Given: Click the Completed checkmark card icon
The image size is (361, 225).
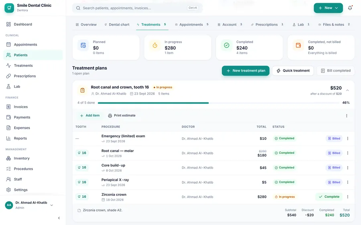Looking at the screenshot, I should tap(227, 45).
